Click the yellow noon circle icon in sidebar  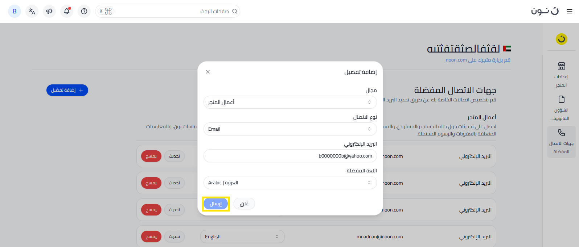click(x=562, y=39)
